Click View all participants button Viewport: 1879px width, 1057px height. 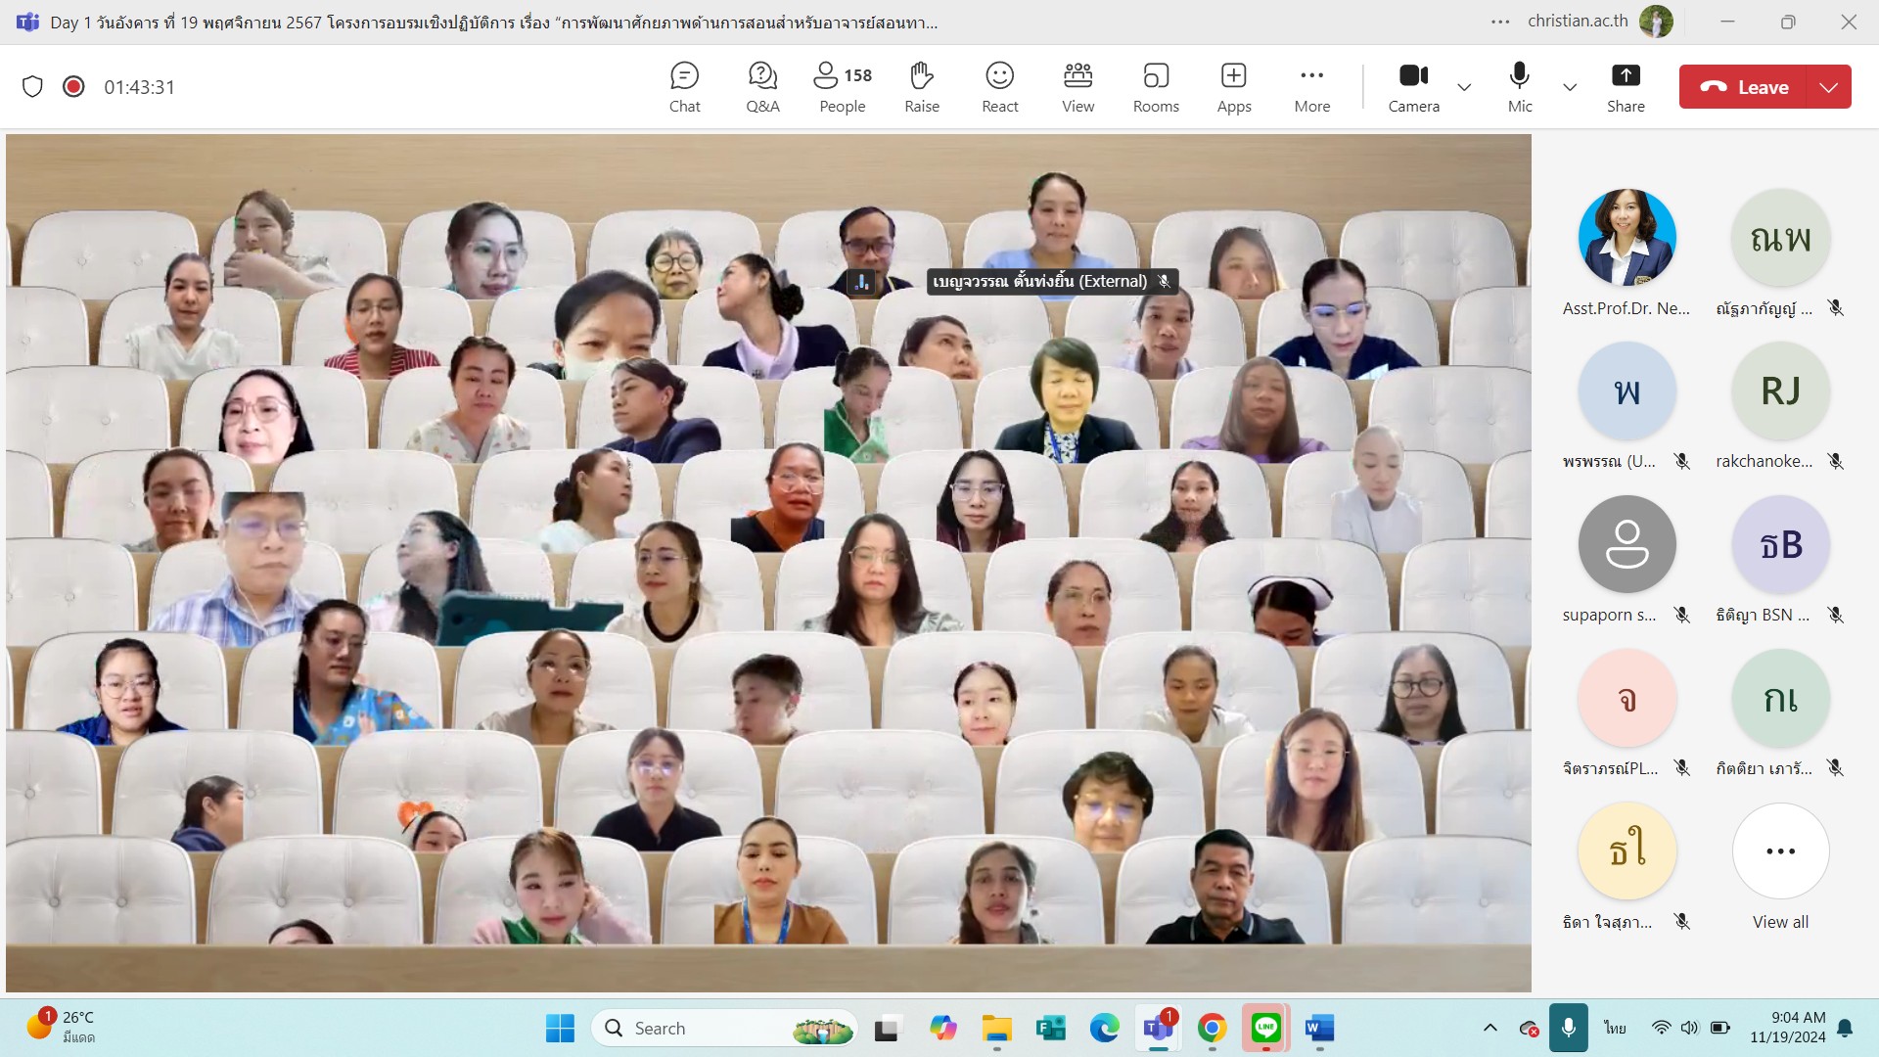(1780, 850)
